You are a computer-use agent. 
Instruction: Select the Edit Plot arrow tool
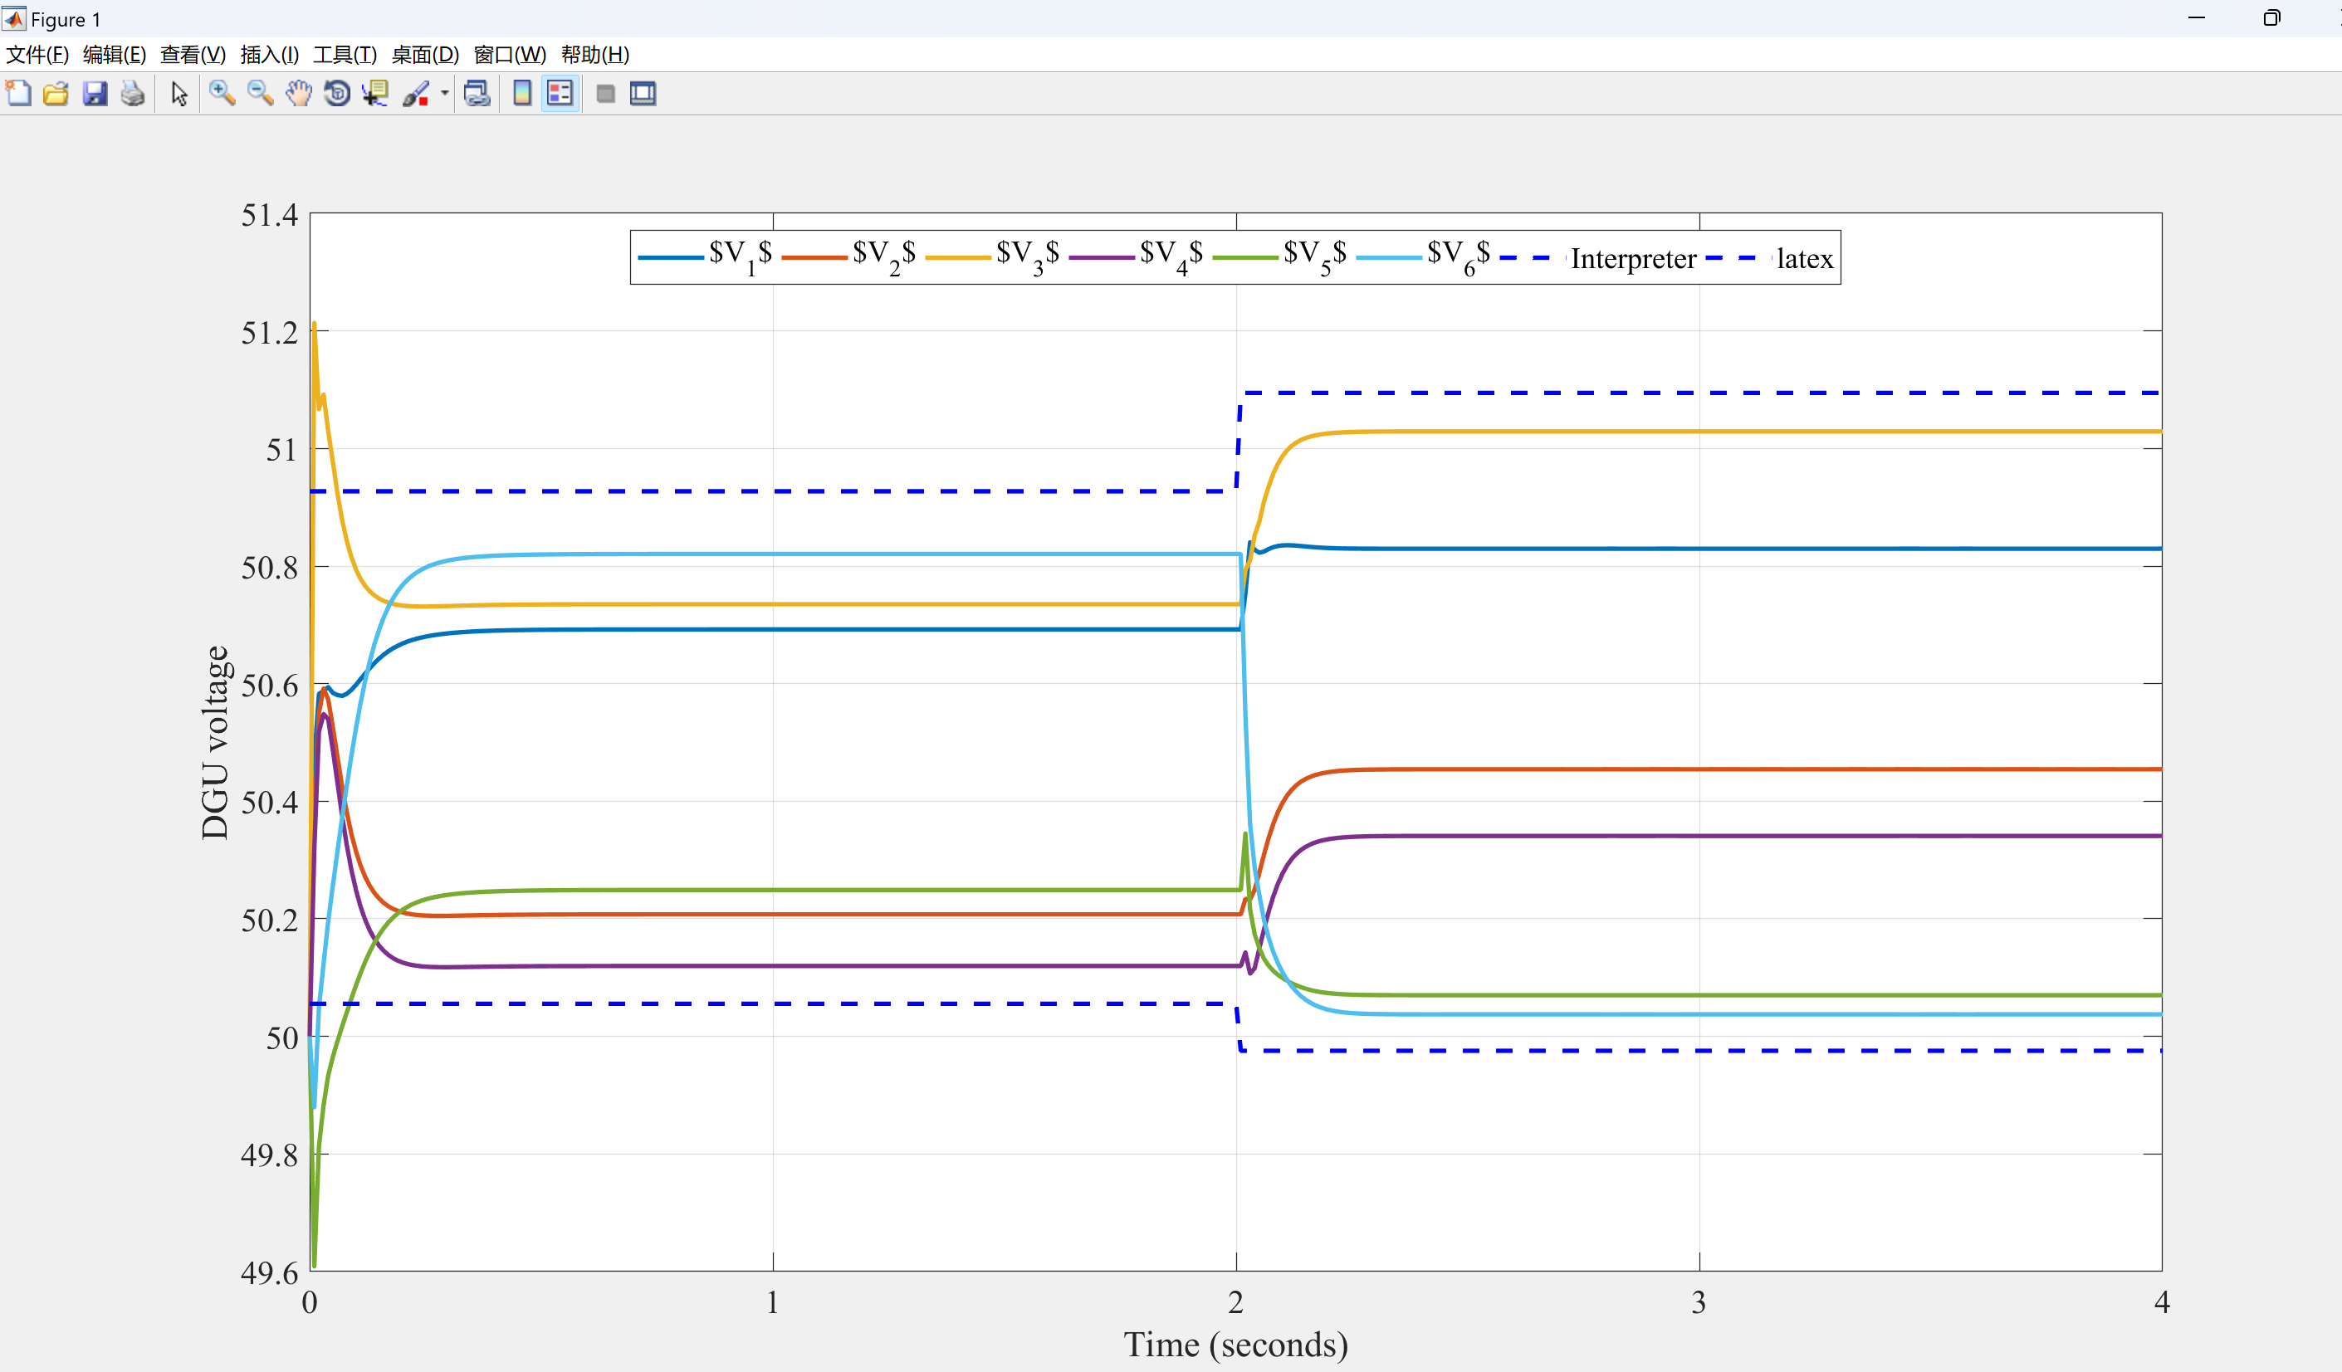tap(179, 94)
